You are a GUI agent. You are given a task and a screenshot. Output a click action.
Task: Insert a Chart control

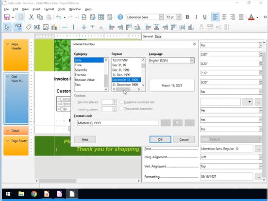click(54, 27)
